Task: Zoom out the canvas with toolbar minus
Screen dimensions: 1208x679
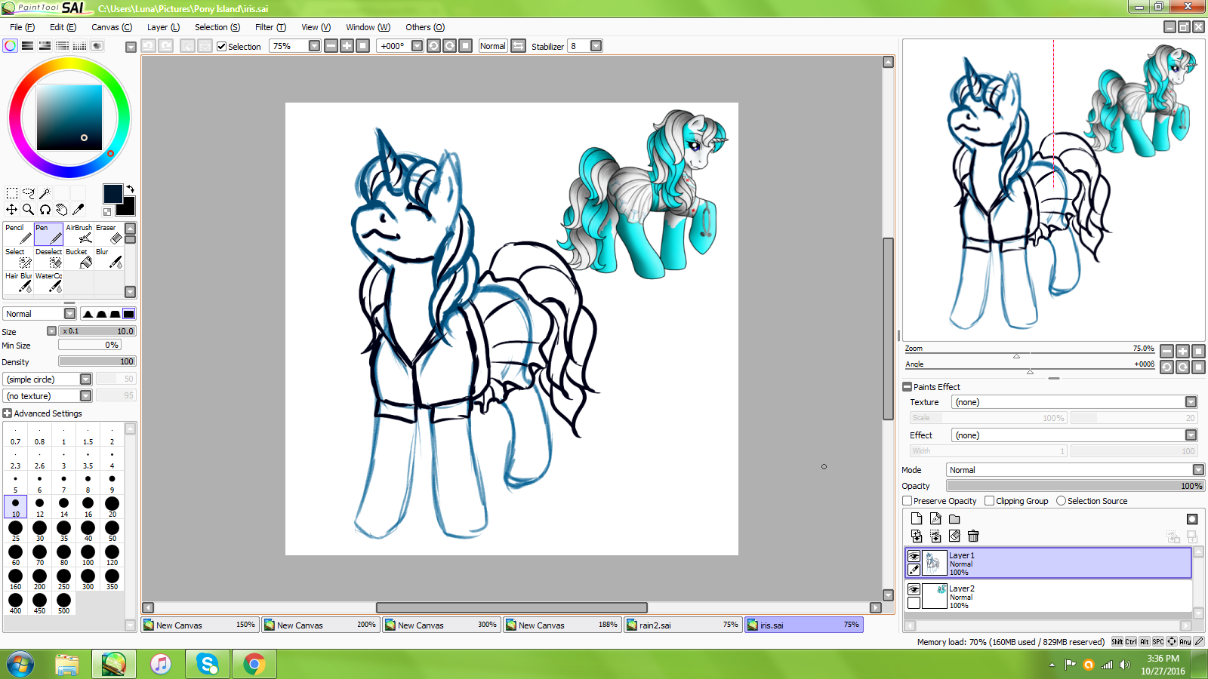Action: (x=331, y=46)
